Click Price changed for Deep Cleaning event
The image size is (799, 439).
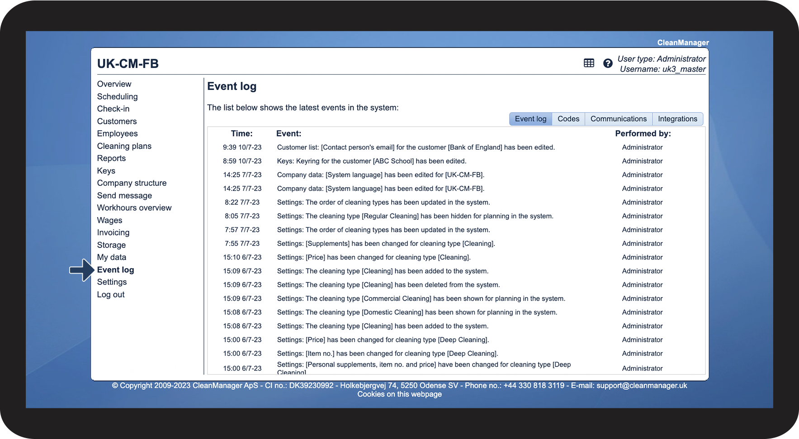(x=383, y=340)
